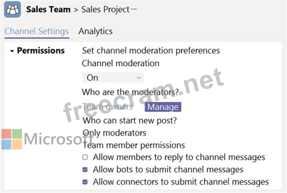Click the Team owners moderators text

coord(108,107)
